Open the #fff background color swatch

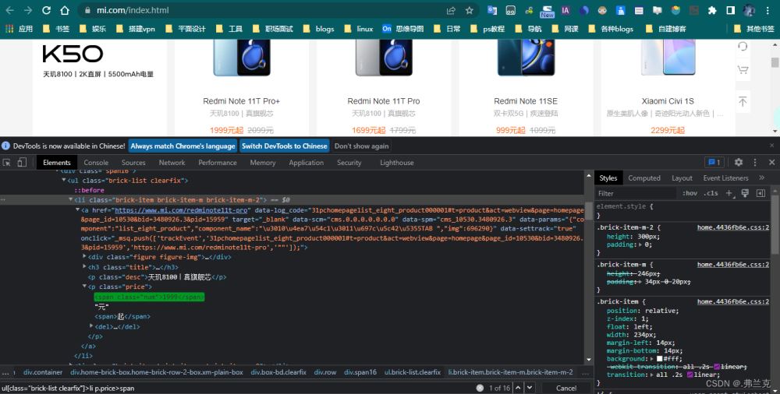coord(660,359)
